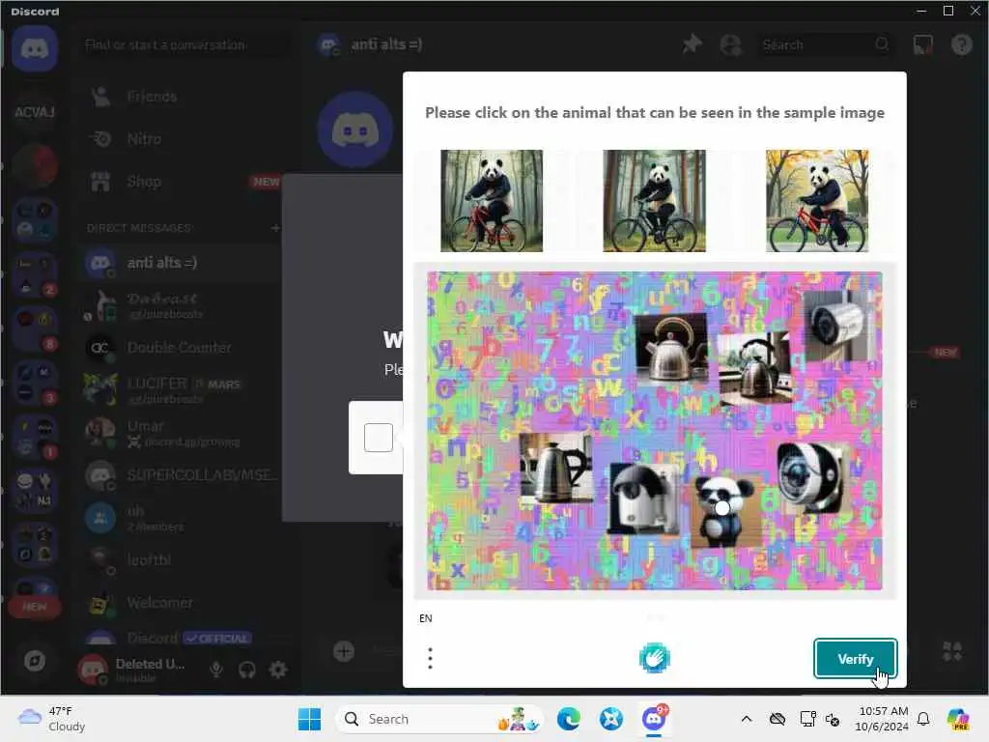Click the first panda sample image
This screenshot has width=989, height=742.
pos(492,201)
